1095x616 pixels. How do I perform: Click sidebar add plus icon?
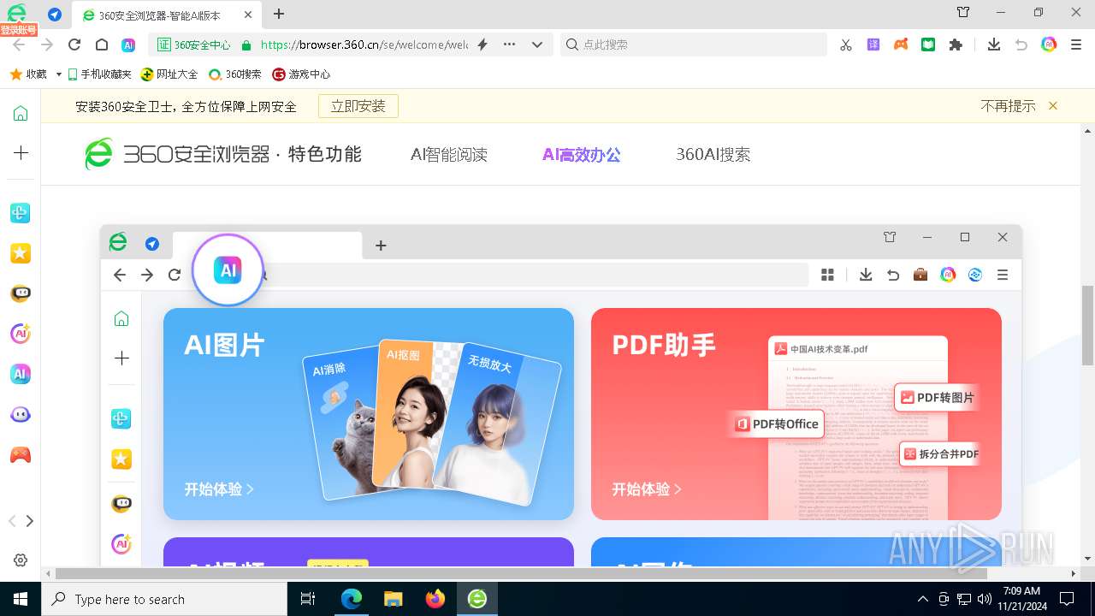tap(21, 152)
